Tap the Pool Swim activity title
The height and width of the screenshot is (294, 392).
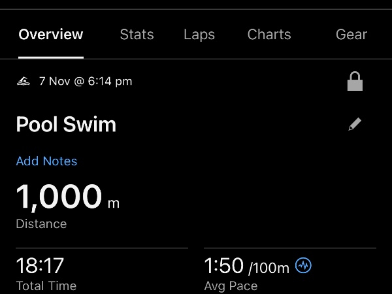[x=66, y=124]
